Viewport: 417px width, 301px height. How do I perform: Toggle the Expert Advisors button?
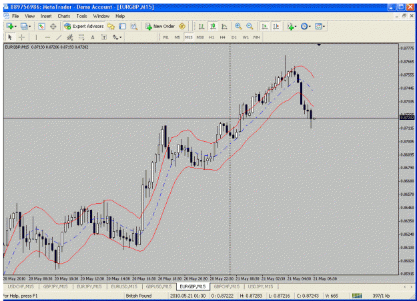tap(84, 26)
